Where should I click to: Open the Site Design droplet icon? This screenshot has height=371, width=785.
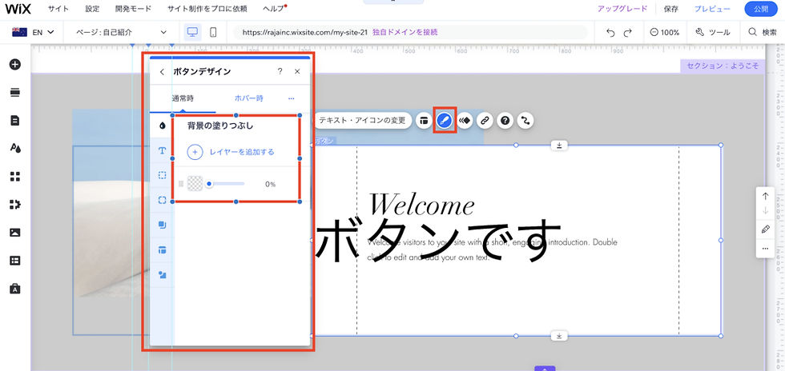pos(15,148)
